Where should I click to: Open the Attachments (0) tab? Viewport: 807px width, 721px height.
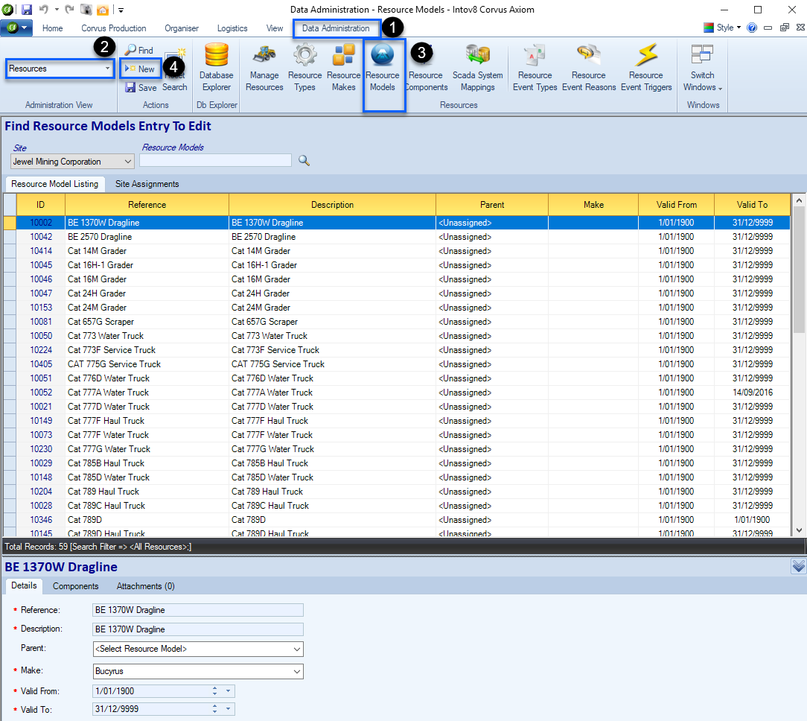pyautogui.click(x=146, y=586)
